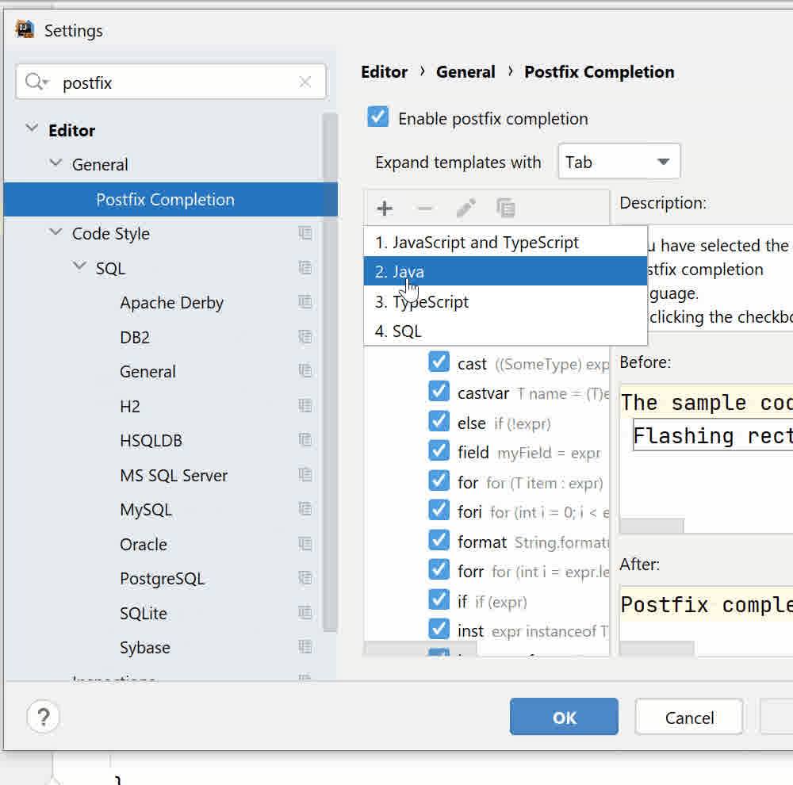Uncheck the castvar template checkbox
Viewport: 793px width, 785px height.
pyautogui.click(x=439, y=392)
